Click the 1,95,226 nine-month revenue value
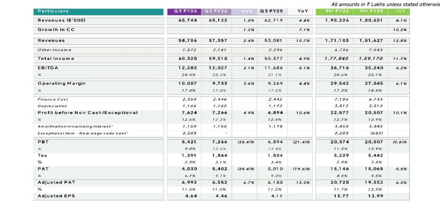The height and width of the screenshot is (213, 440). [x=336, y=20]
